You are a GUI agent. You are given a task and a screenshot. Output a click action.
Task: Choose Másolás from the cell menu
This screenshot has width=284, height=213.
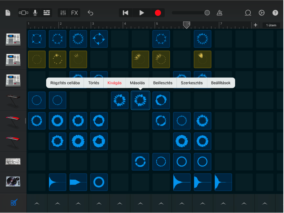tap(137, 83)
